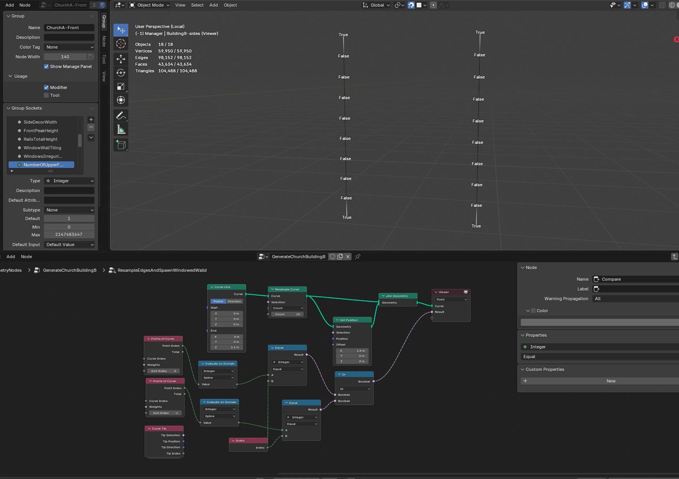679x479 pixels.
Task: Remove the selected group socket item
Action: [x=91, y=127]
